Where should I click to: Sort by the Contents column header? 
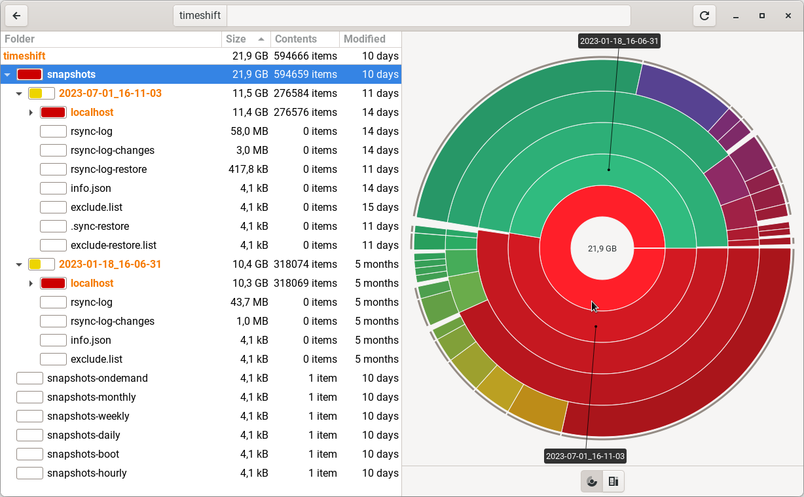[x=304, y=39]
